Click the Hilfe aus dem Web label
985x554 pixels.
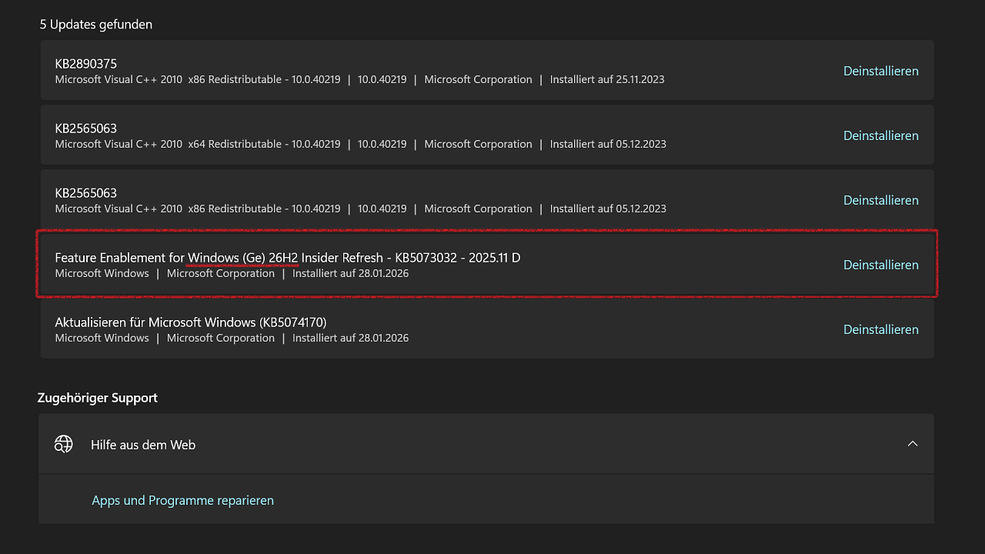pos(143,445)
